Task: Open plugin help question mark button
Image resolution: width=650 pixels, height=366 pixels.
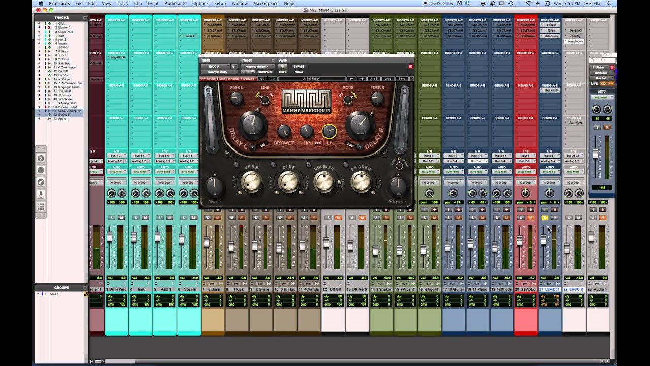Action: [x=411, y=79]
